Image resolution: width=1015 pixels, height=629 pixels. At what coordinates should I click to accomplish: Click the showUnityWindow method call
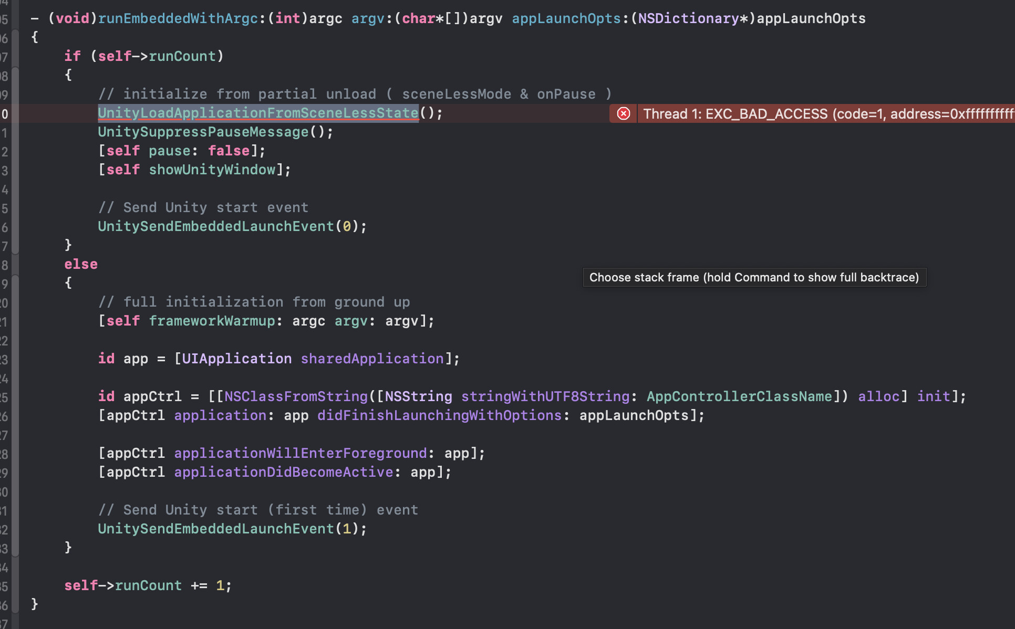point(213,170)
